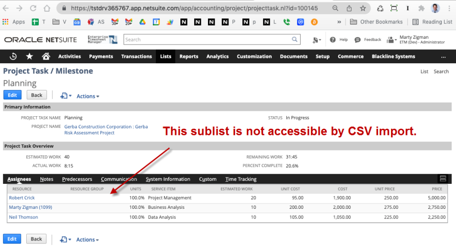Viewport: 456px width, 248px height.
Task: Open Gerba Construction Corporation project link
Action: click(106, 130)
